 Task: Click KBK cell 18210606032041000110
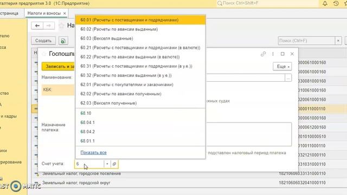302,183
